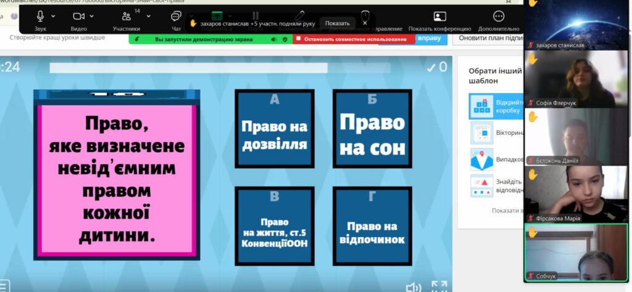
Task: Choose answer Г Право на відпочинок
Action: tap(372, 226)
